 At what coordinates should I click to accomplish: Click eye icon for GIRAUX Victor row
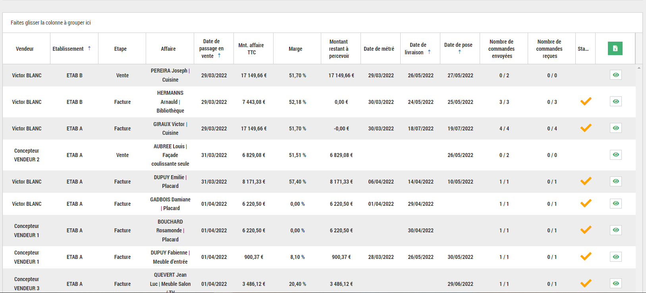click(x=615, y=128)
